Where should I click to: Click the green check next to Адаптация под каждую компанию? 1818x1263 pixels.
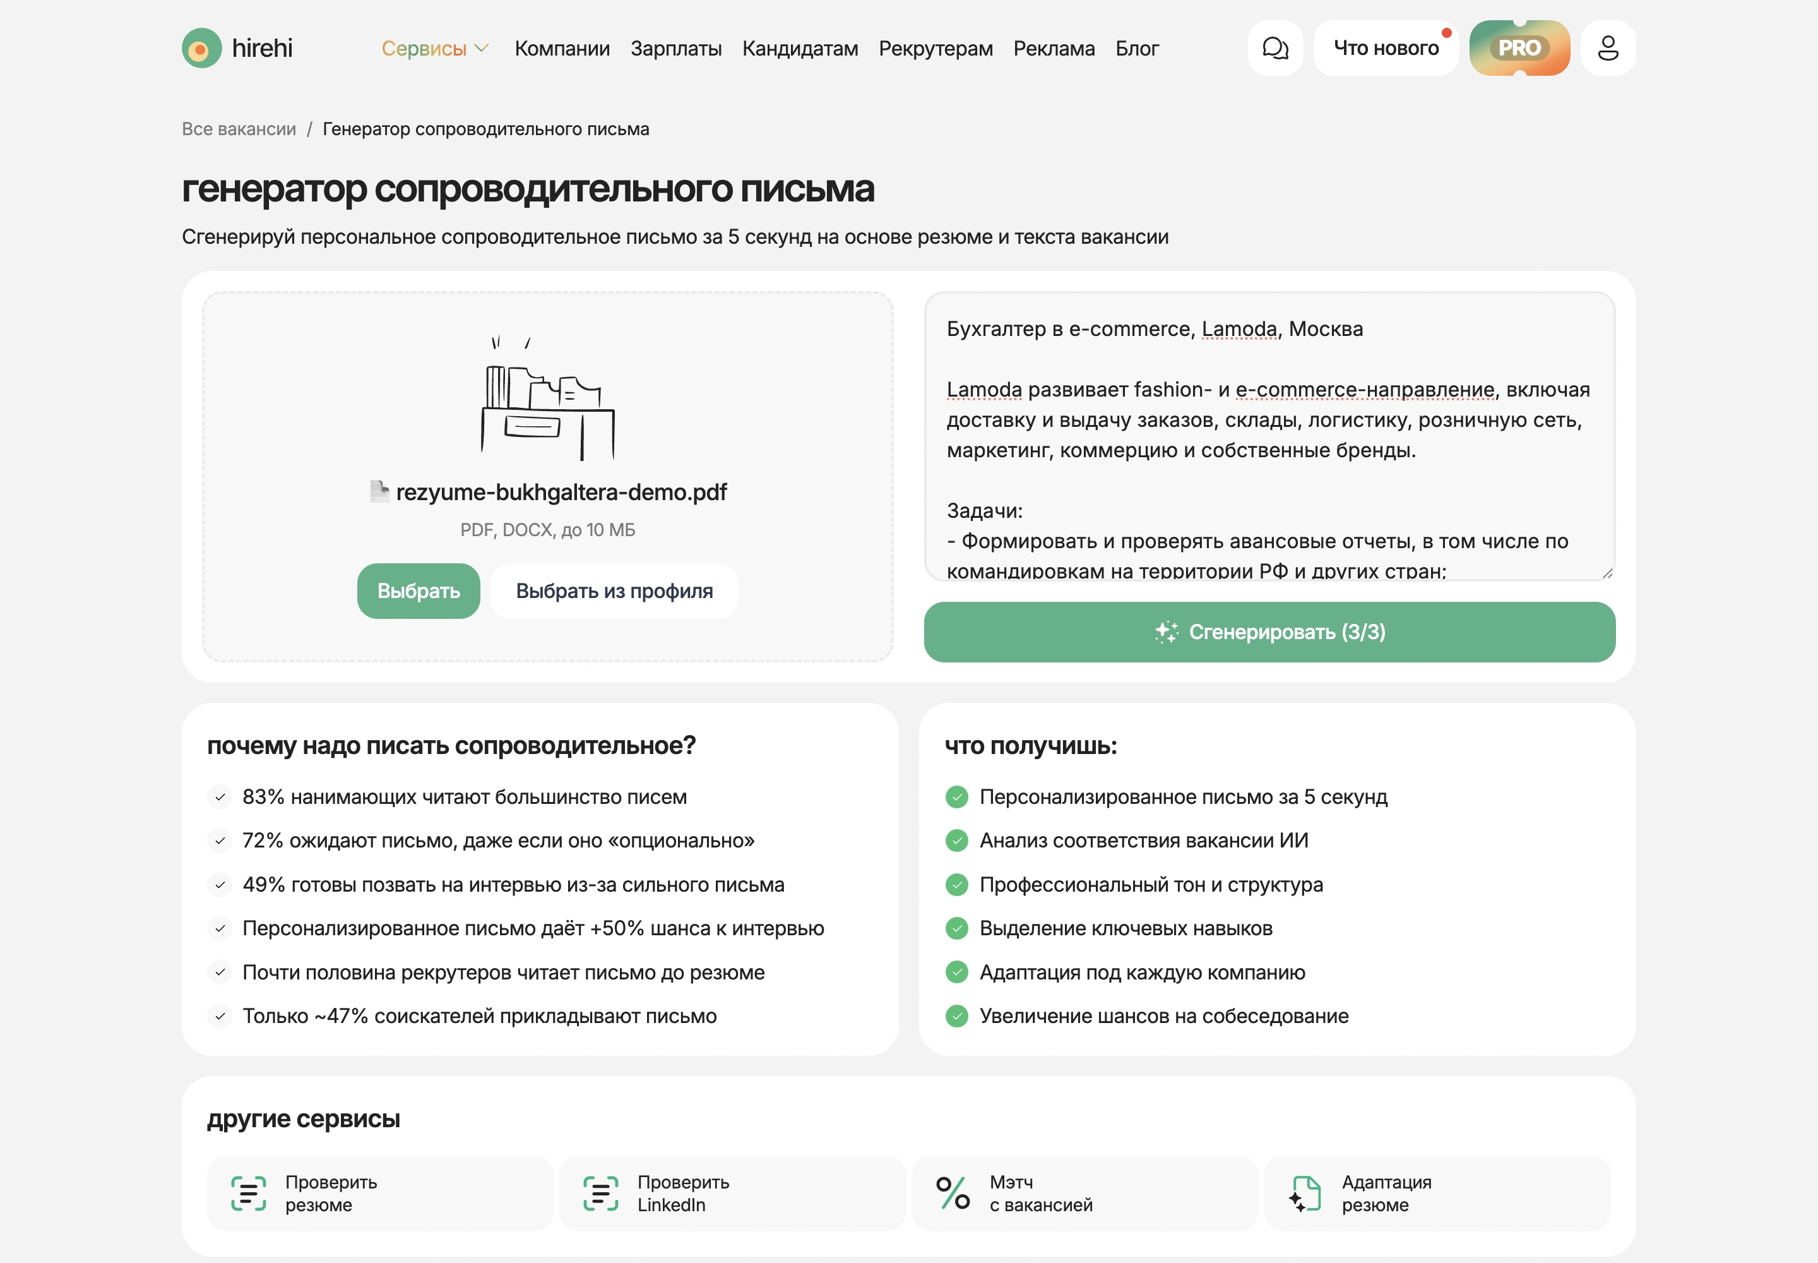pos(956,972)
